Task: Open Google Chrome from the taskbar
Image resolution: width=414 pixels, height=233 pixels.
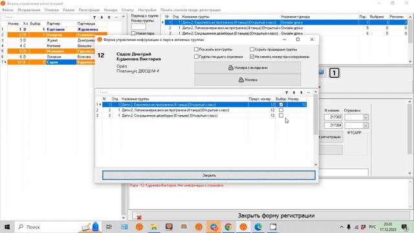Action: [x=228, y=227]
